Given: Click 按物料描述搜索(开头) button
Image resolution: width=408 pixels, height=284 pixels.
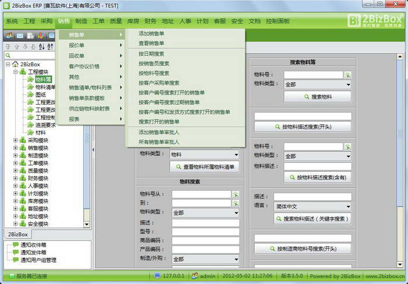Looking at the screenshot, I should tap(303, 127).
